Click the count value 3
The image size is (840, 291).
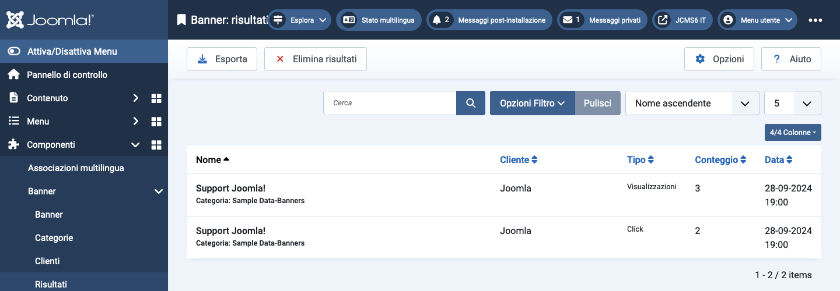click(698, 189)
